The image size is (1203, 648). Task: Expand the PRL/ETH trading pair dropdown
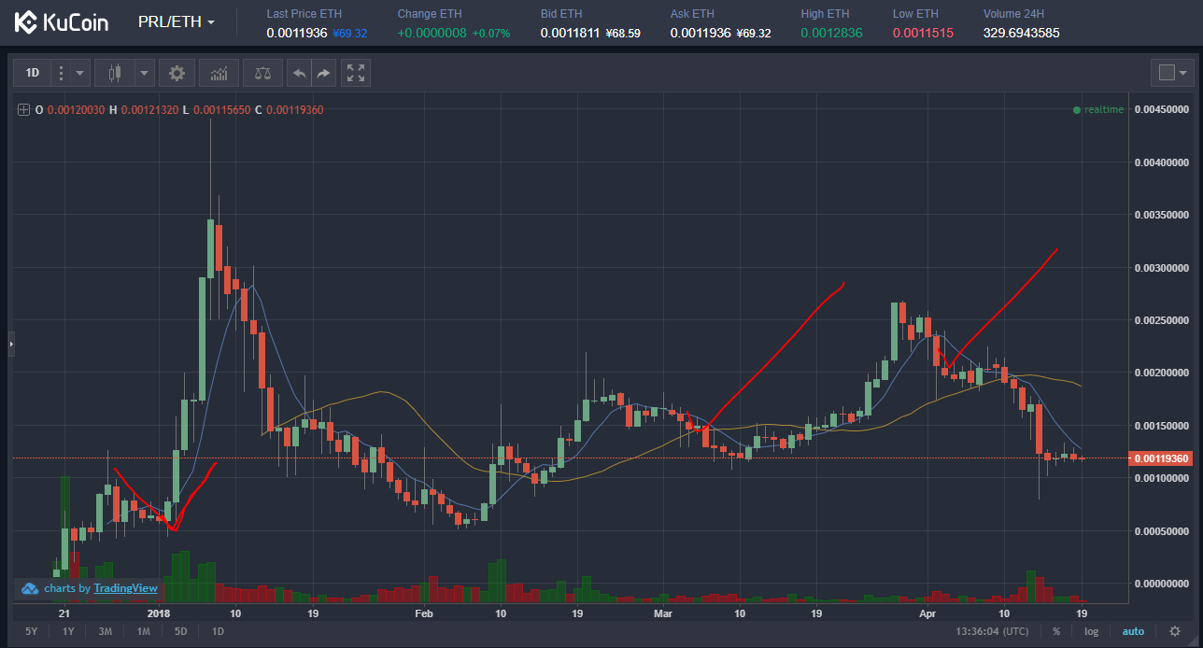(x=177, y=21)
